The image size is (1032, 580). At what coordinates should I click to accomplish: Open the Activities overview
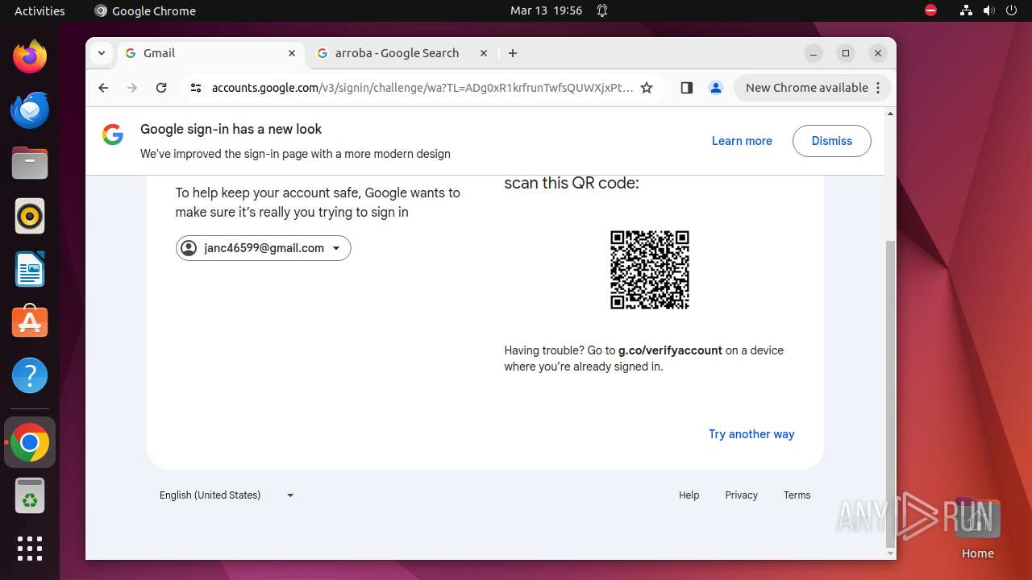(x=40, y=10)
